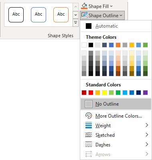Pick the orange theme color swatch
This screenshot has height=160, width=152.
tap(118, 45)
